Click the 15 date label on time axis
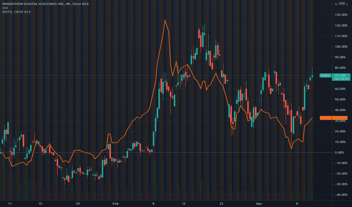The image size is (352, 207). 40,204
